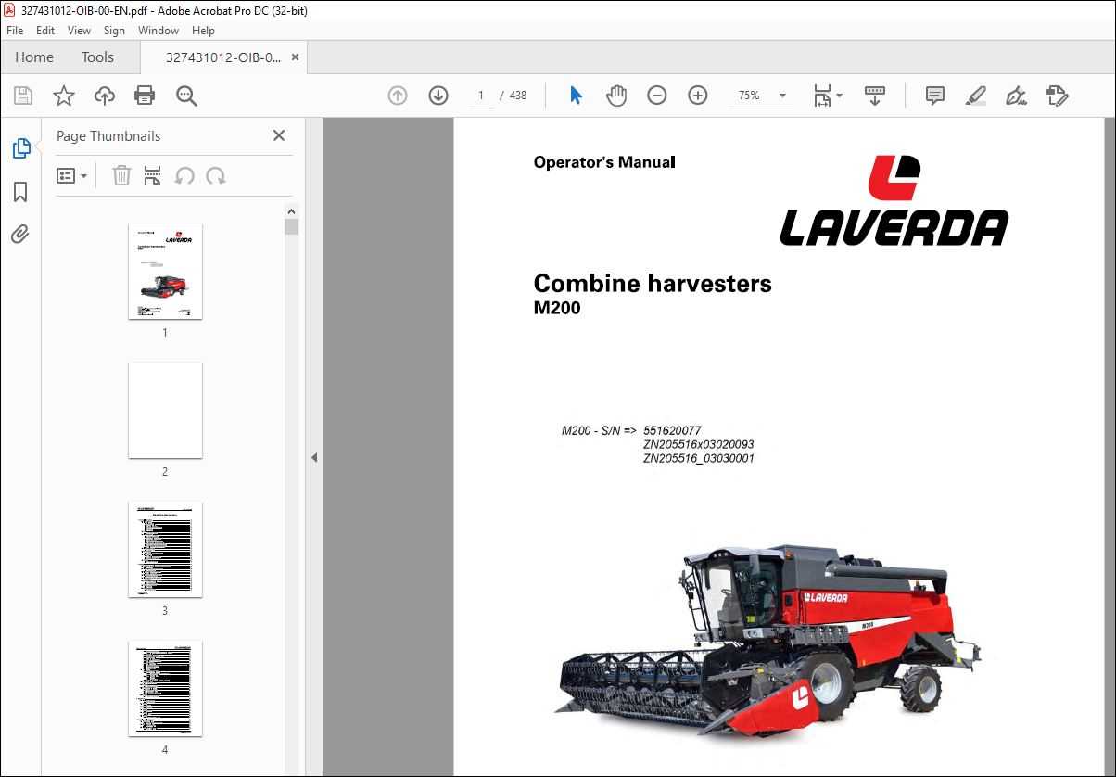Go to previous page arrow
This screenshot has height=777, width=1116.
[398, 96]
